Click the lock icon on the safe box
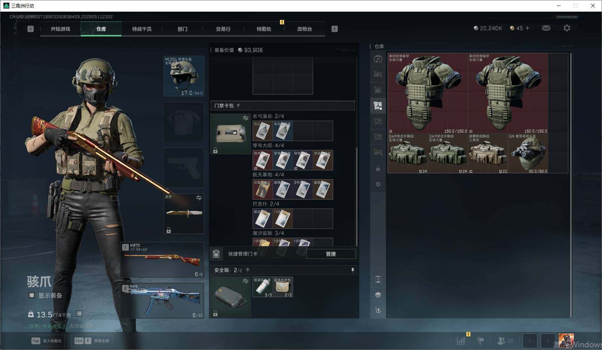The height and width of the screenshot is (350, 602). tap(215, 314)
